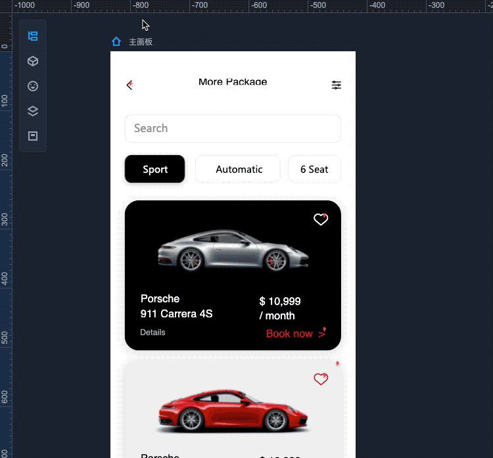Select the Automatic filter chip
The image size is (493, 458).
[x=238, y=169]
